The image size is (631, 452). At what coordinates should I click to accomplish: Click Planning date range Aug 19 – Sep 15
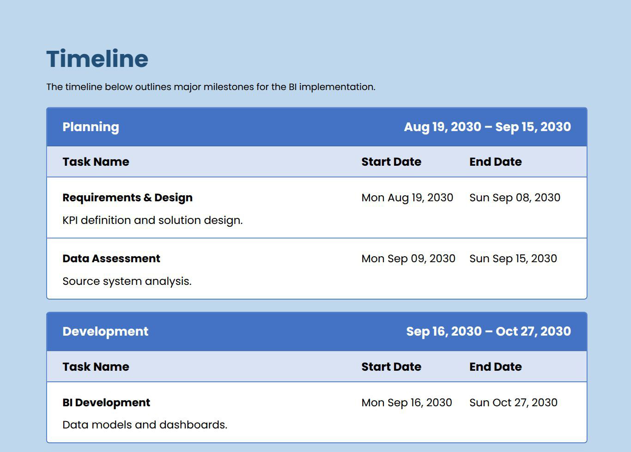point(487,127)
